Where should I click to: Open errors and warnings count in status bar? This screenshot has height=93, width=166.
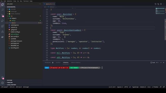point(19,87)
